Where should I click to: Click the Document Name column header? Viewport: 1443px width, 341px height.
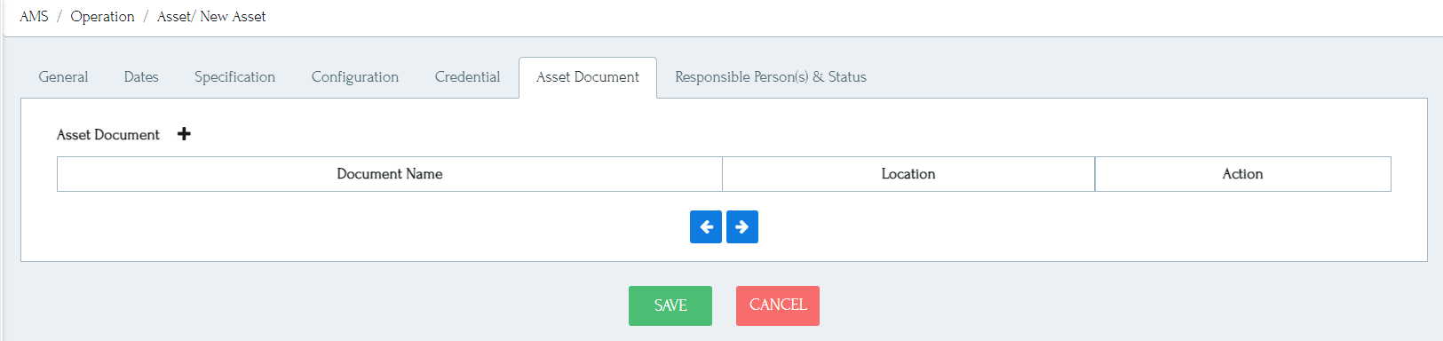coord(390,174)
